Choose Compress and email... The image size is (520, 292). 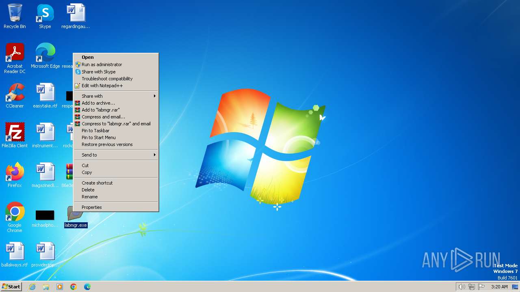click(116, 117)
